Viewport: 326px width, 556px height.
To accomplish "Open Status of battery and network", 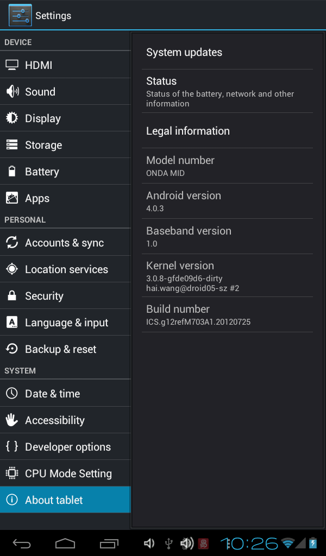I will point(227,91).
